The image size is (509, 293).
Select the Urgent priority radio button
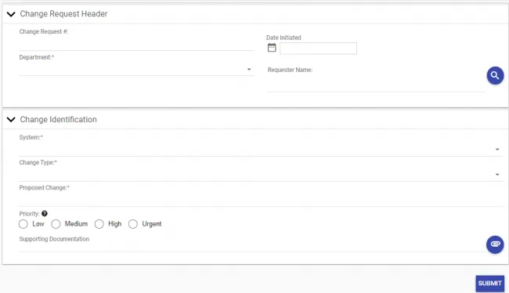pos(133,224)
